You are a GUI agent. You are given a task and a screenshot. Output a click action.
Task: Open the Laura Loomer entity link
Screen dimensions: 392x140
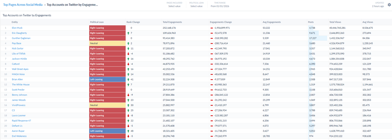(x=19, y=116)
